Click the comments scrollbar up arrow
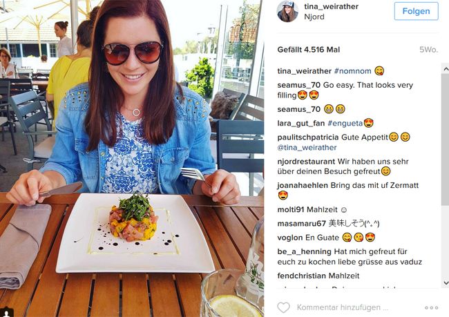 (446, 69)
